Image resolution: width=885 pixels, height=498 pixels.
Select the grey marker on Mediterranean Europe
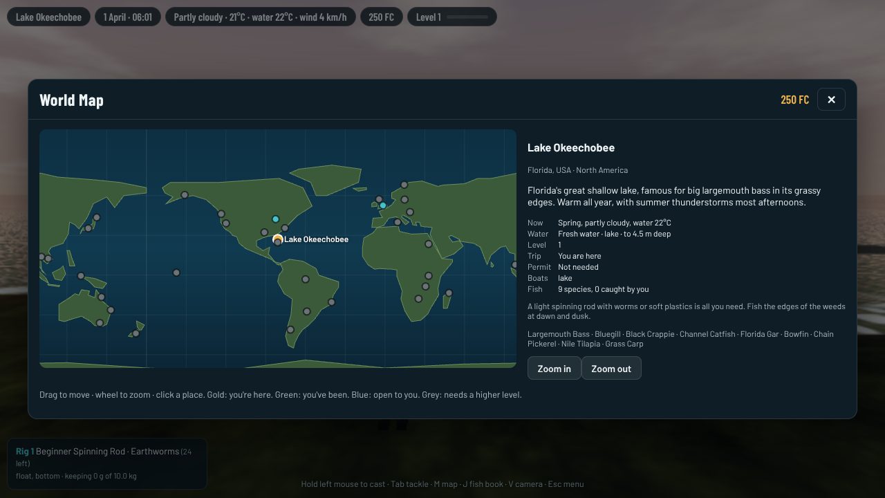398,222
